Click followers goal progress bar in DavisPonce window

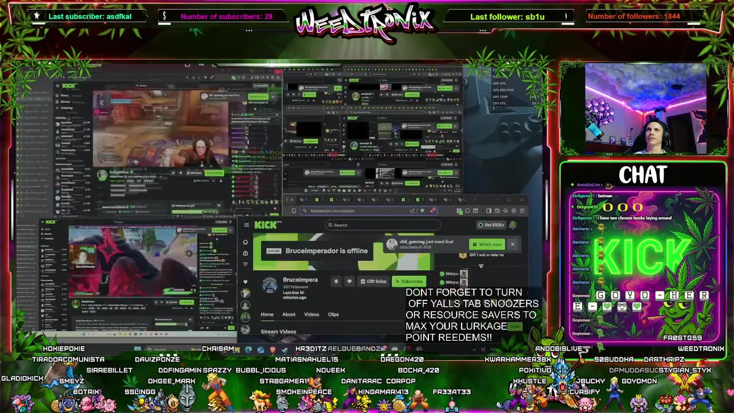coord(171,324)
